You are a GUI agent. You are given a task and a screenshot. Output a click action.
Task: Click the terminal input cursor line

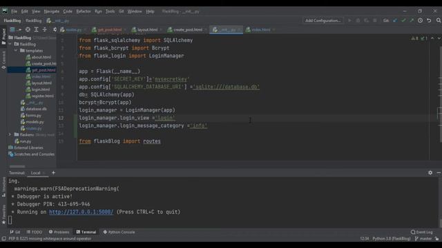[x=10, y=220]
